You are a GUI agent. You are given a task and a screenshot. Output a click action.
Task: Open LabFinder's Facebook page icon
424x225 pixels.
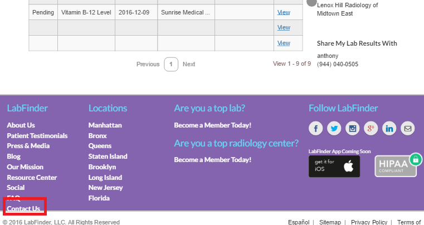(316, 129)
